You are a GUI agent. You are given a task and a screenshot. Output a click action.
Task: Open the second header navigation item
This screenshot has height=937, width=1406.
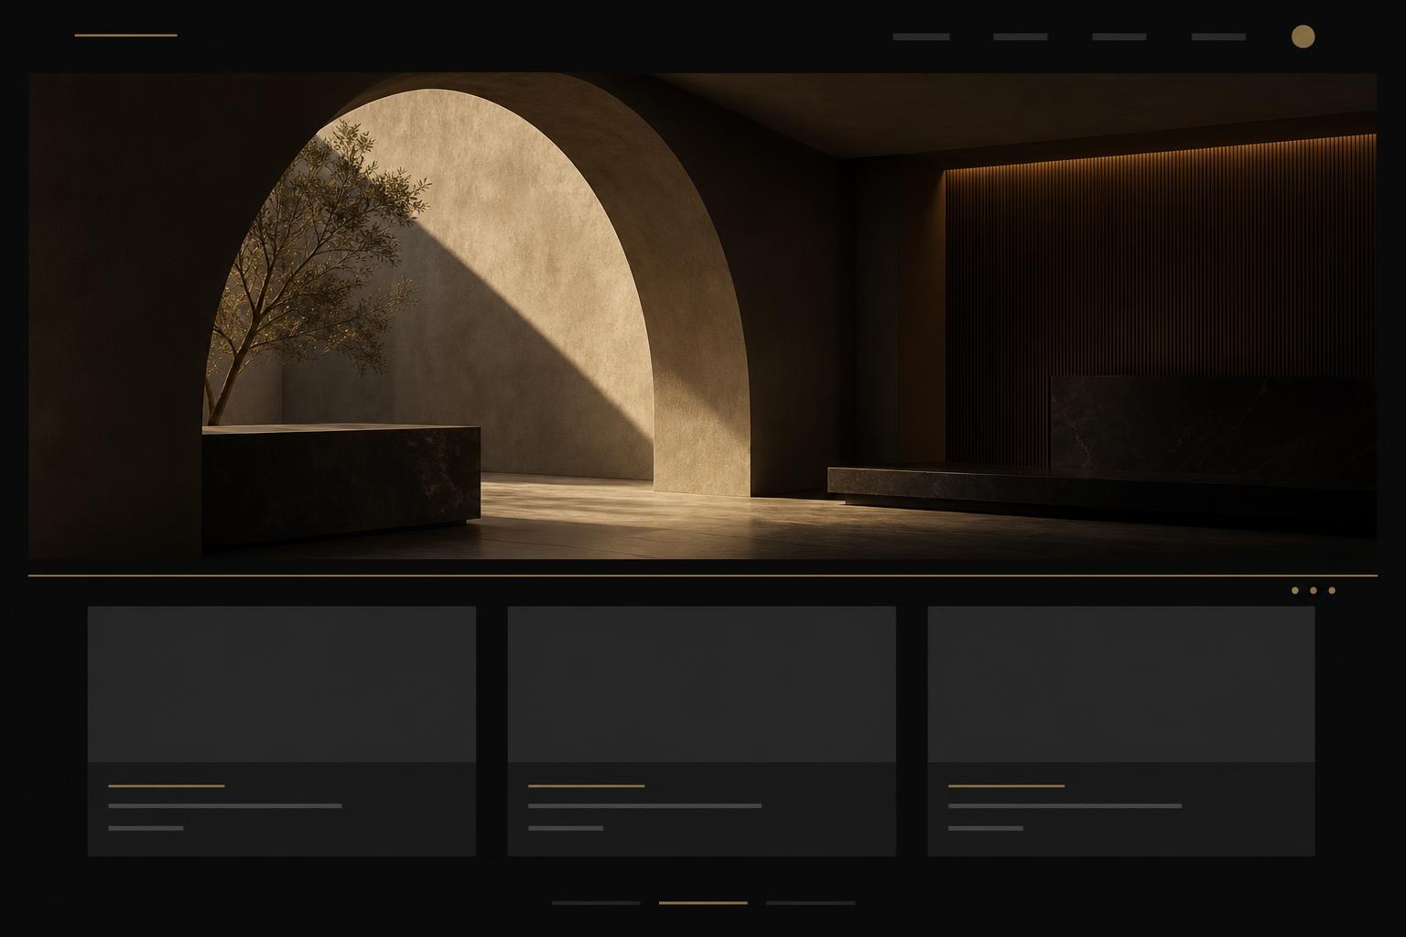1020,37
